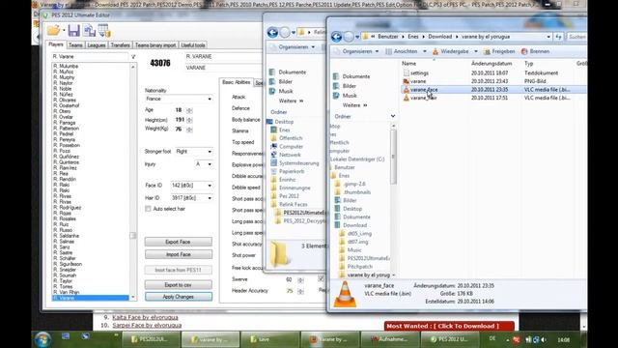Adjust the Header Accuracy stepper

[x=300, y=291]
